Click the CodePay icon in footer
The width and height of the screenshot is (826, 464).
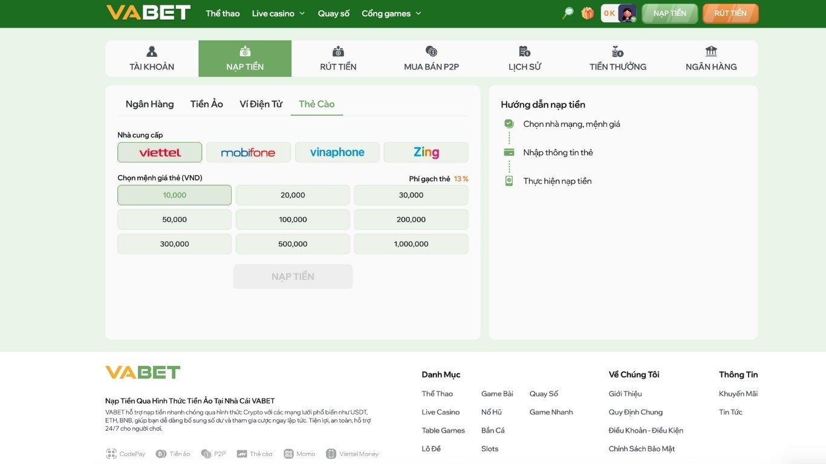pyautogui.click(x=111, y=453)
